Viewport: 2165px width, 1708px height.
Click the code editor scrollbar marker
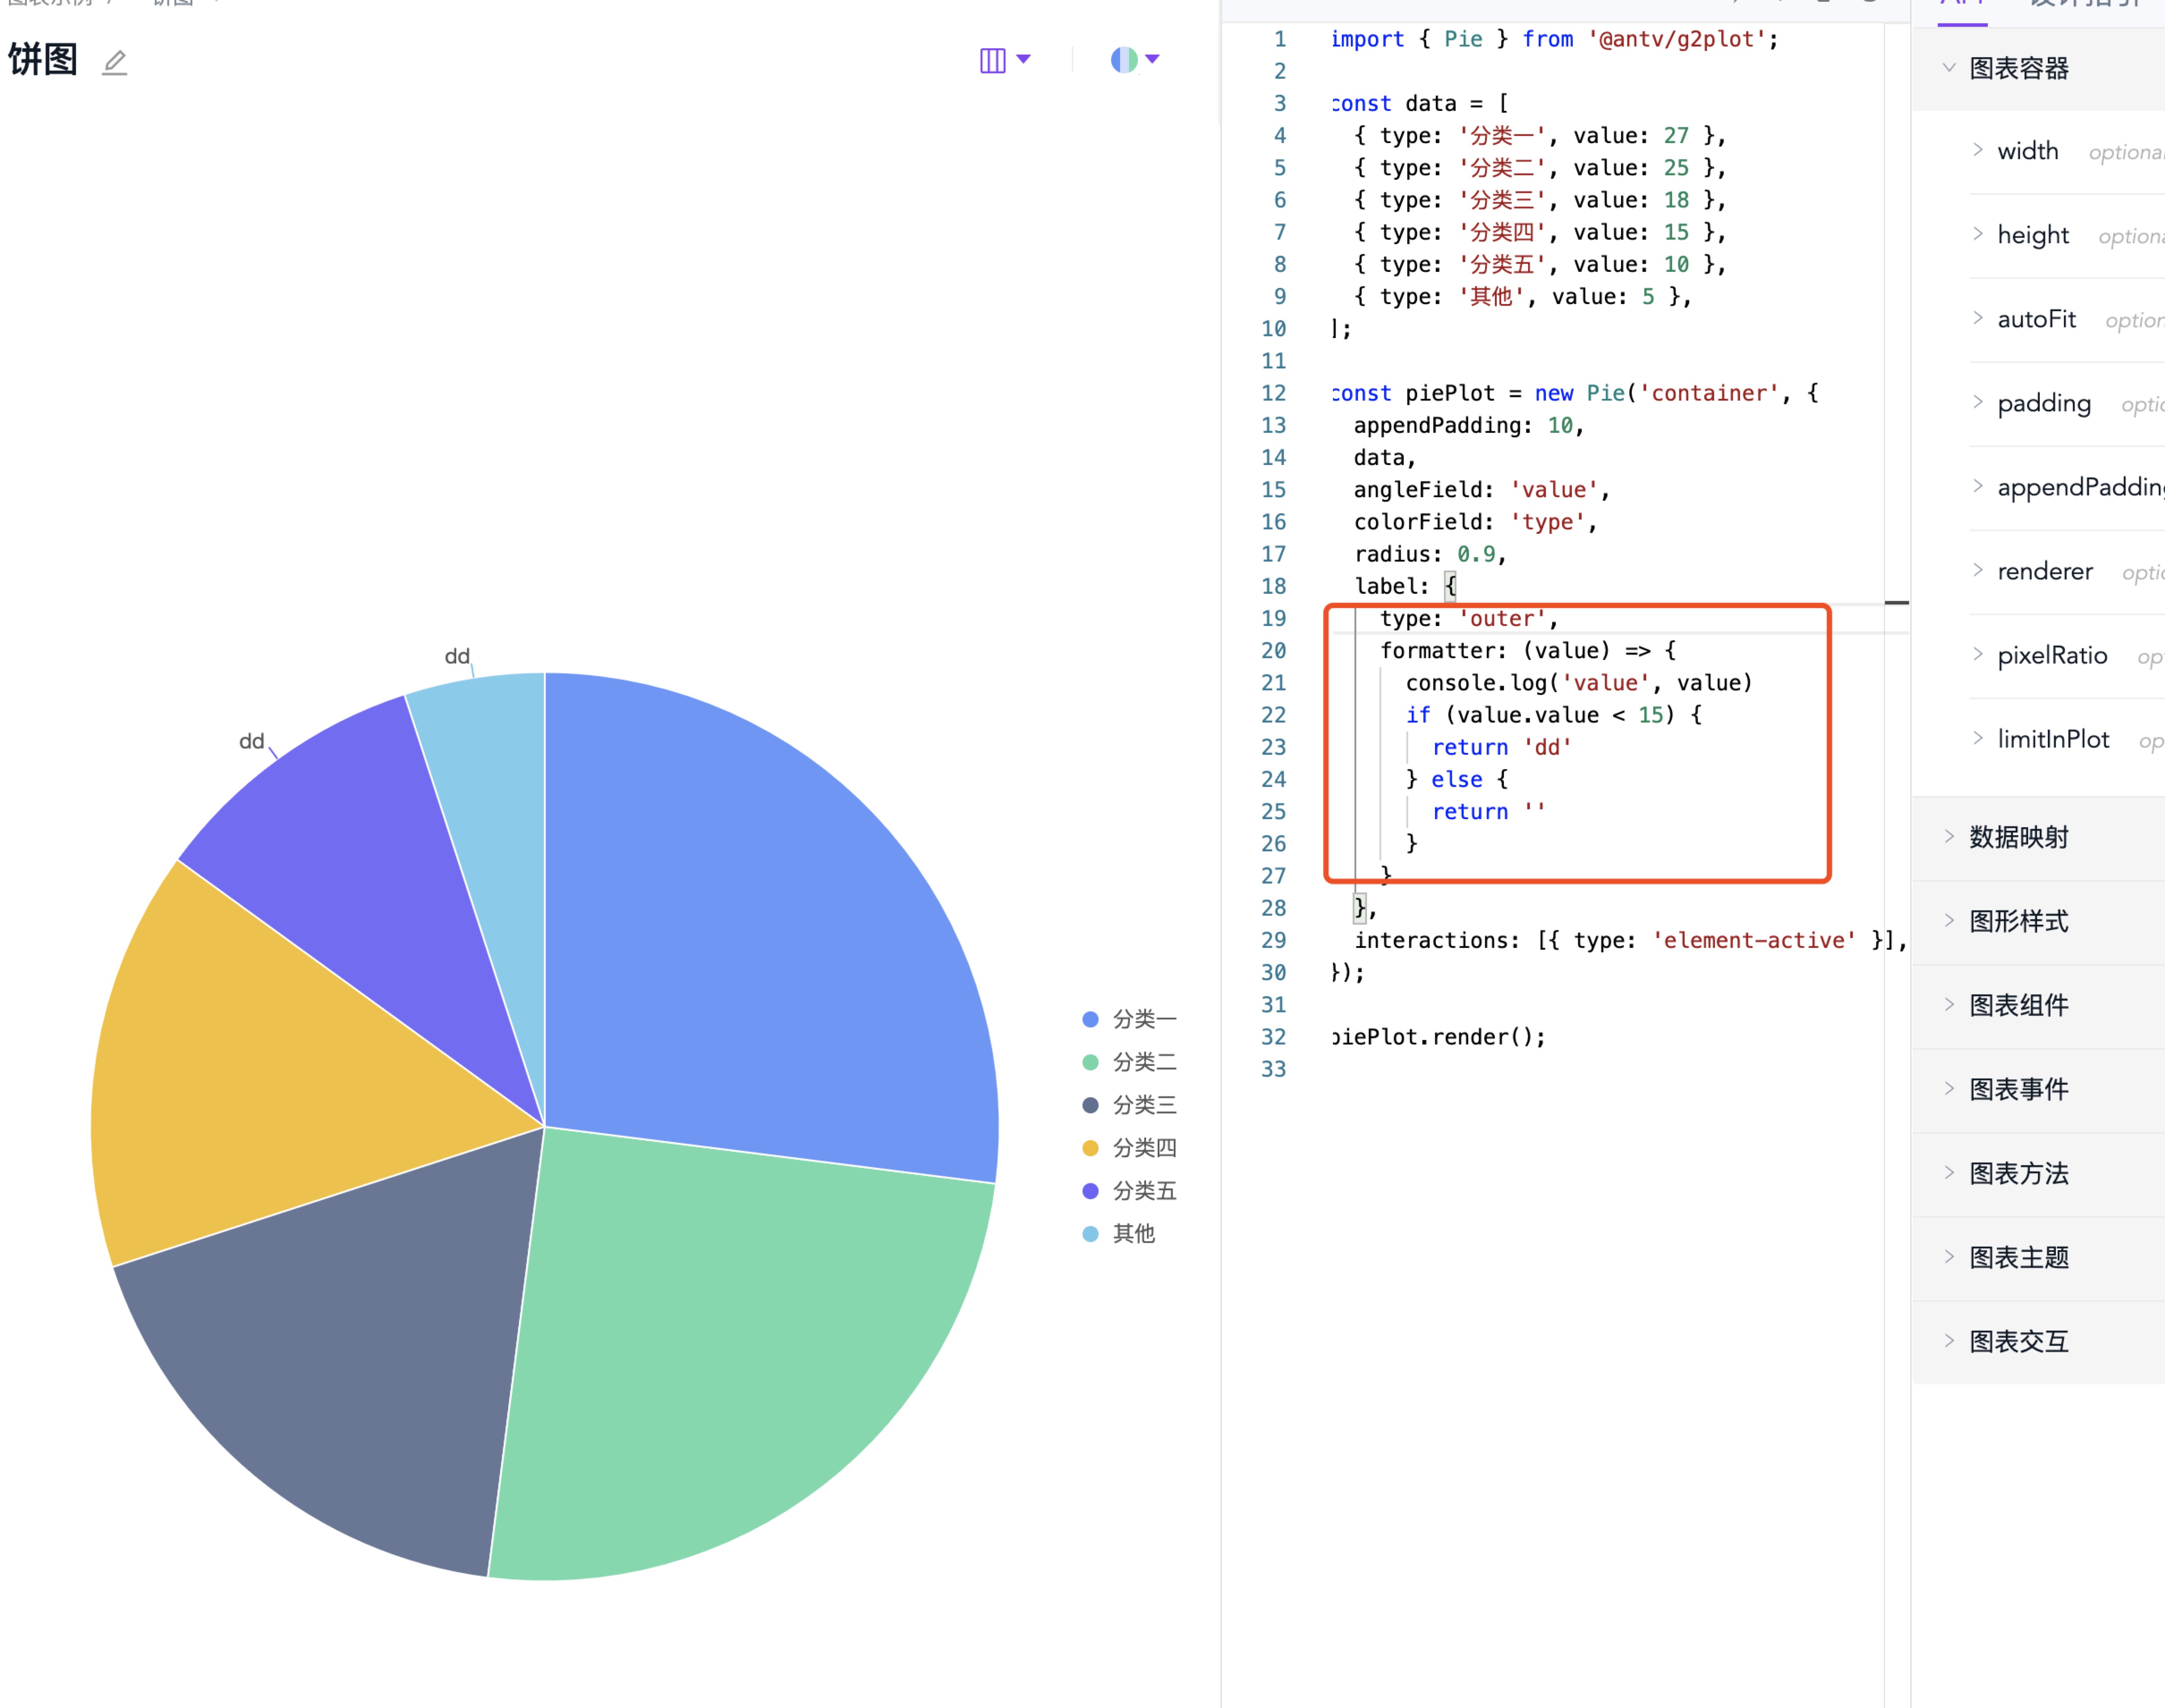click(x=1897, y=603)
